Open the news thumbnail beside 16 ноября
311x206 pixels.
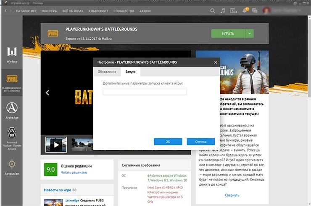(53, 203)
